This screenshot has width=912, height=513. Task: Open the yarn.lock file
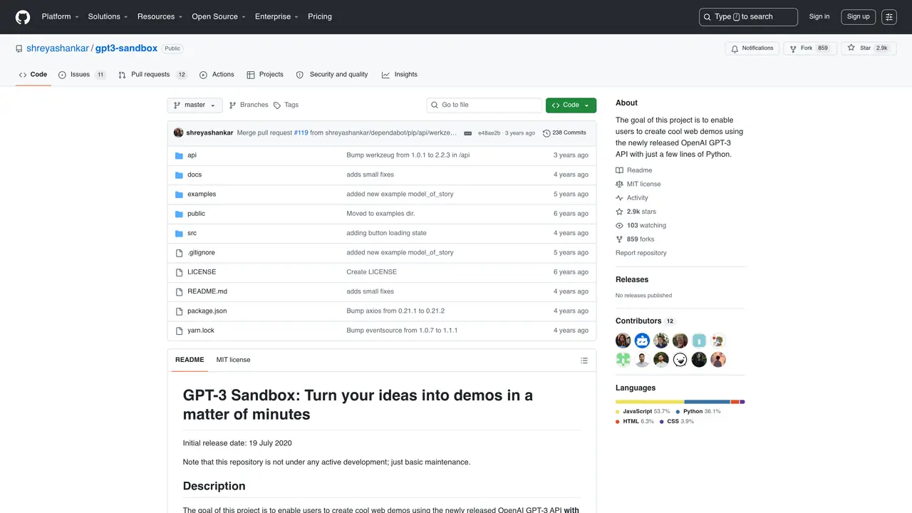pos(201,331)
